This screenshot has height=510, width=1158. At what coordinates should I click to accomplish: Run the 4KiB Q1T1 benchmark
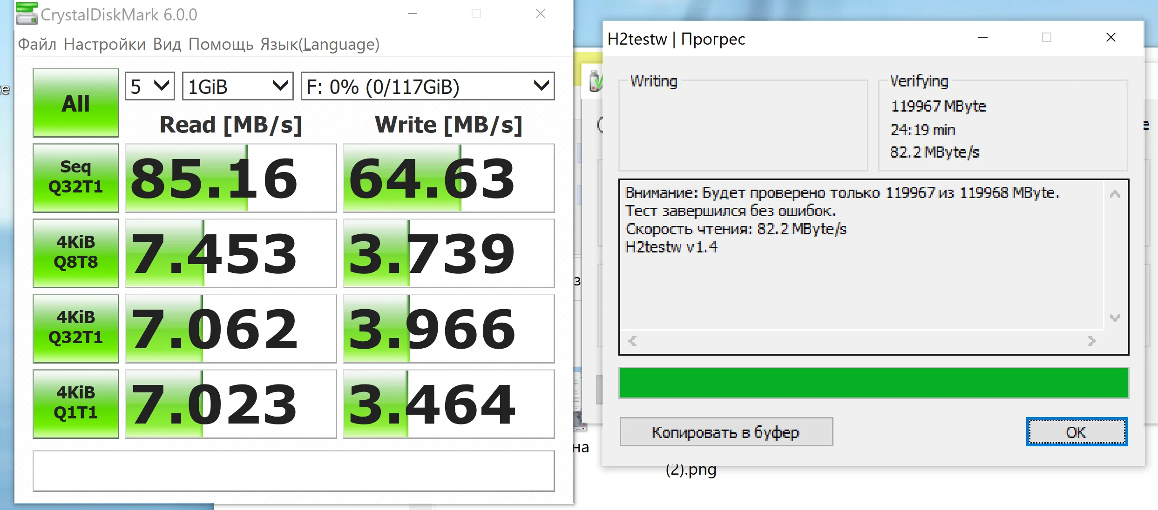point(76,404)
